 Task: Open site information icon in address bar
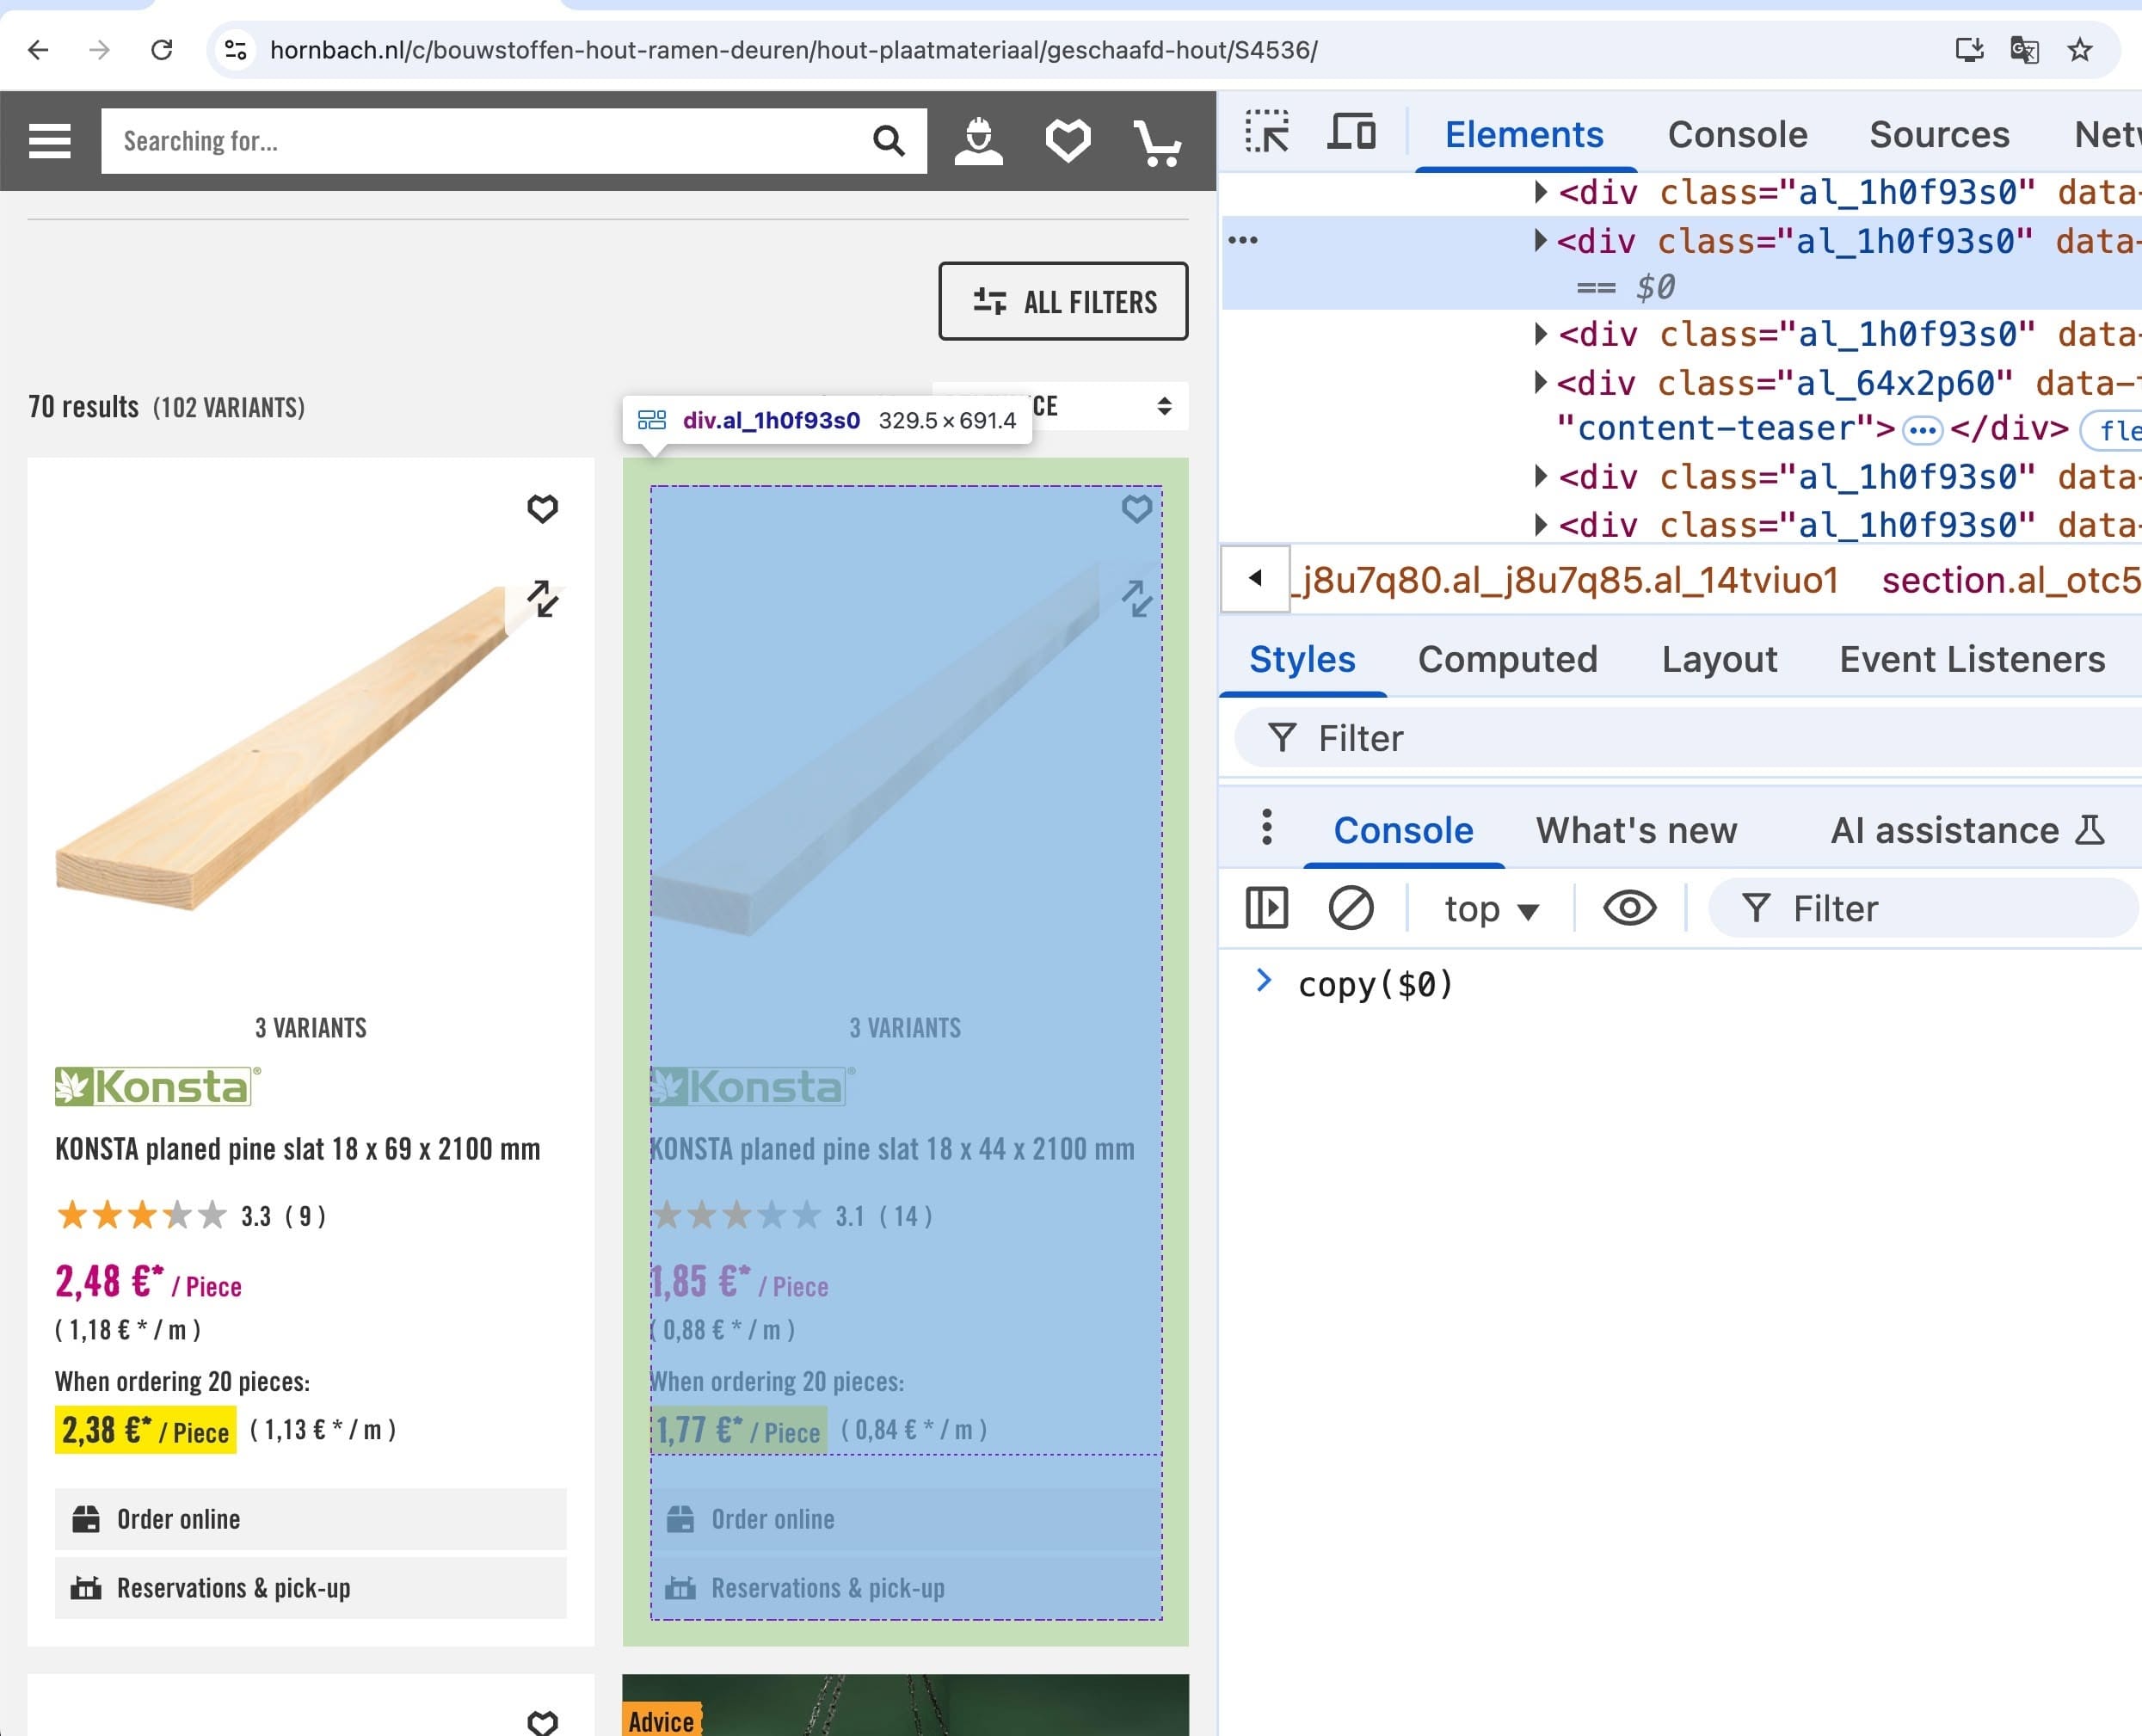tap(236, 50)
